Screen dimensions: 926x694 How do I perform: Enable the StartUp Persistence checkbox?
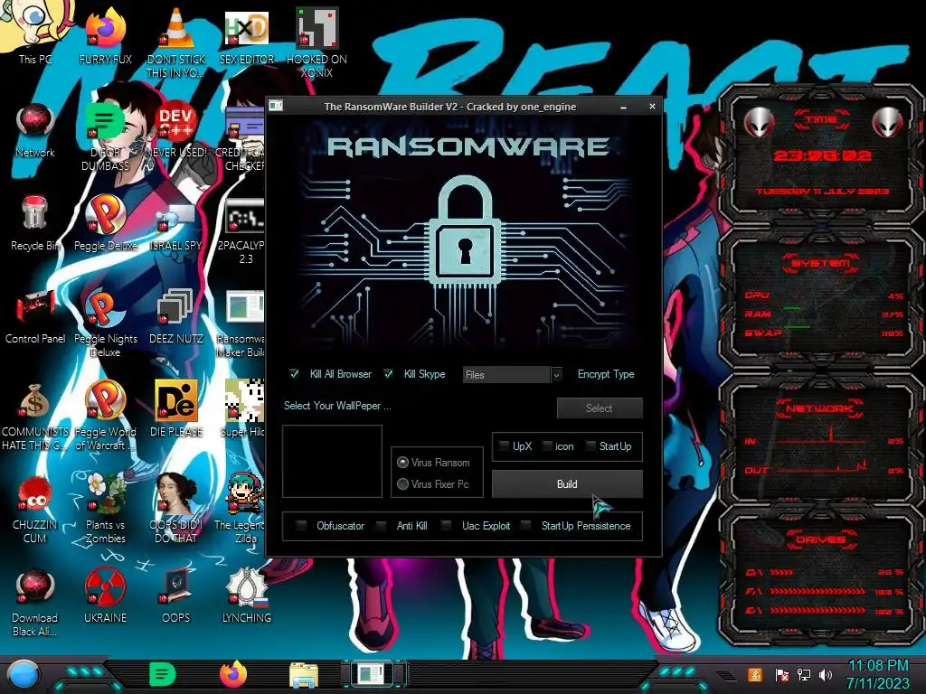point(525,525)
